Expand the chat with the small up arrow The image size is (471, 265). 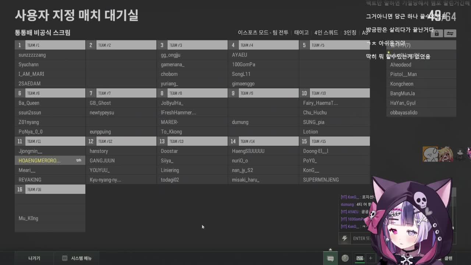click(x=330, y=250)
